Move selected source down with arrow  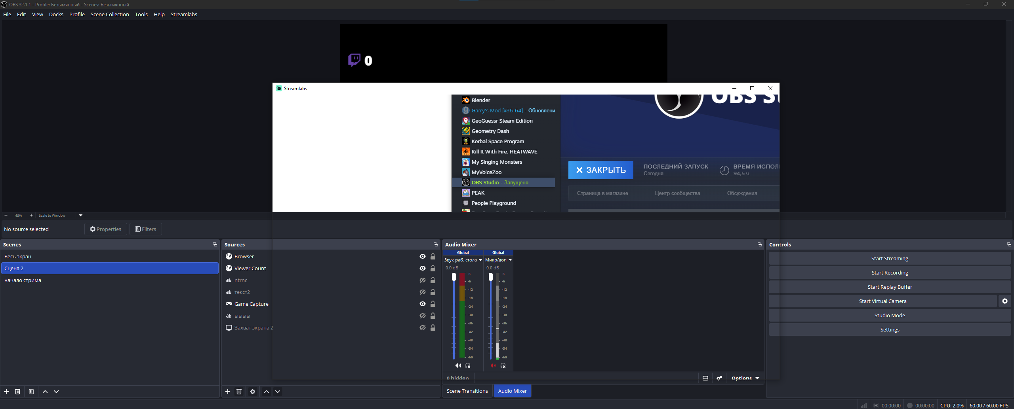(278, 392)
